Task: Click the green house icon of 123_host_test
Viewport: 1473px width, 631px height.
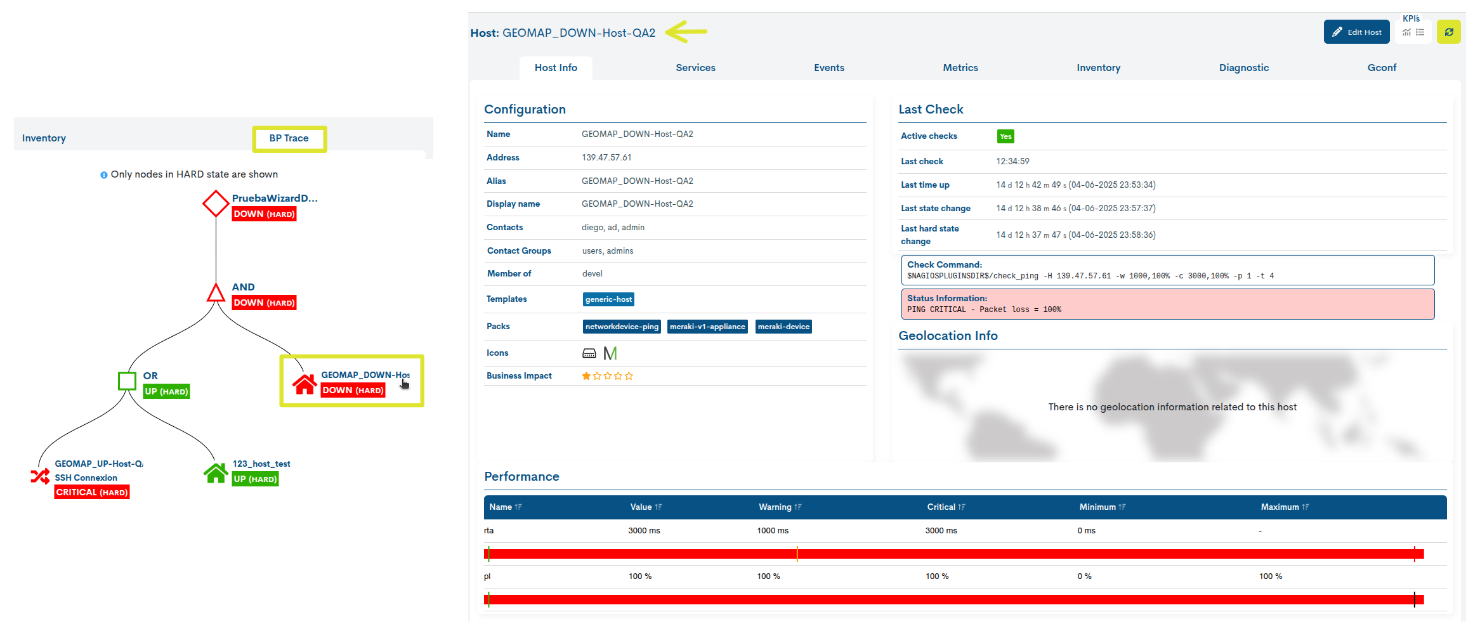Action: pos(216,472)
